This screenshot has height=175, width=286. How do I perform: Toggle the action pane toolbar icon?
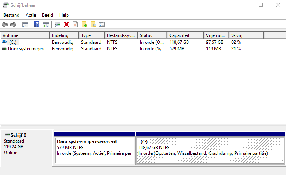pyautogui.click(x=46, y=24)
